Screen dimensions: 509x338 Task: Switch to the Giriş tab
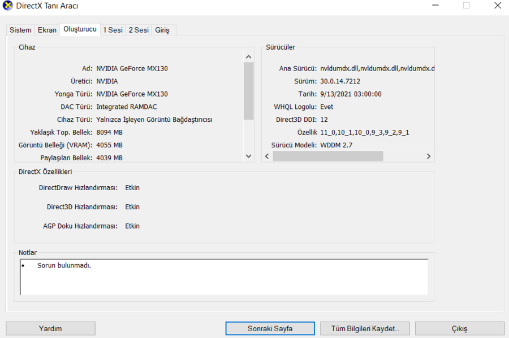click(162, 30)
